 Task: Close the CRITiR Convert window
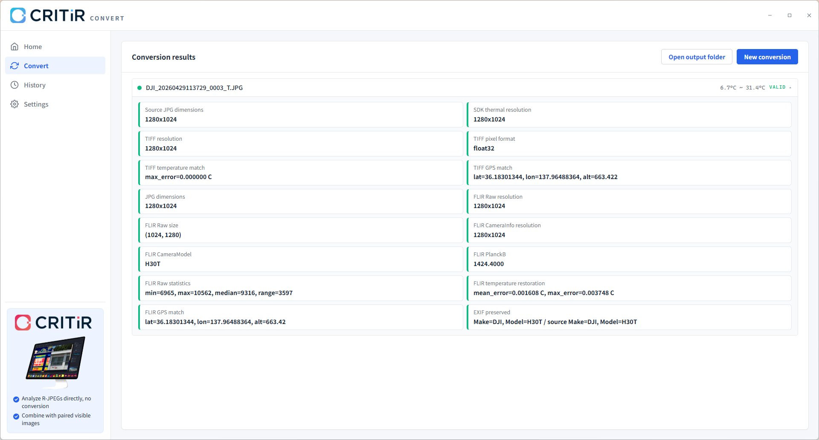809,15
